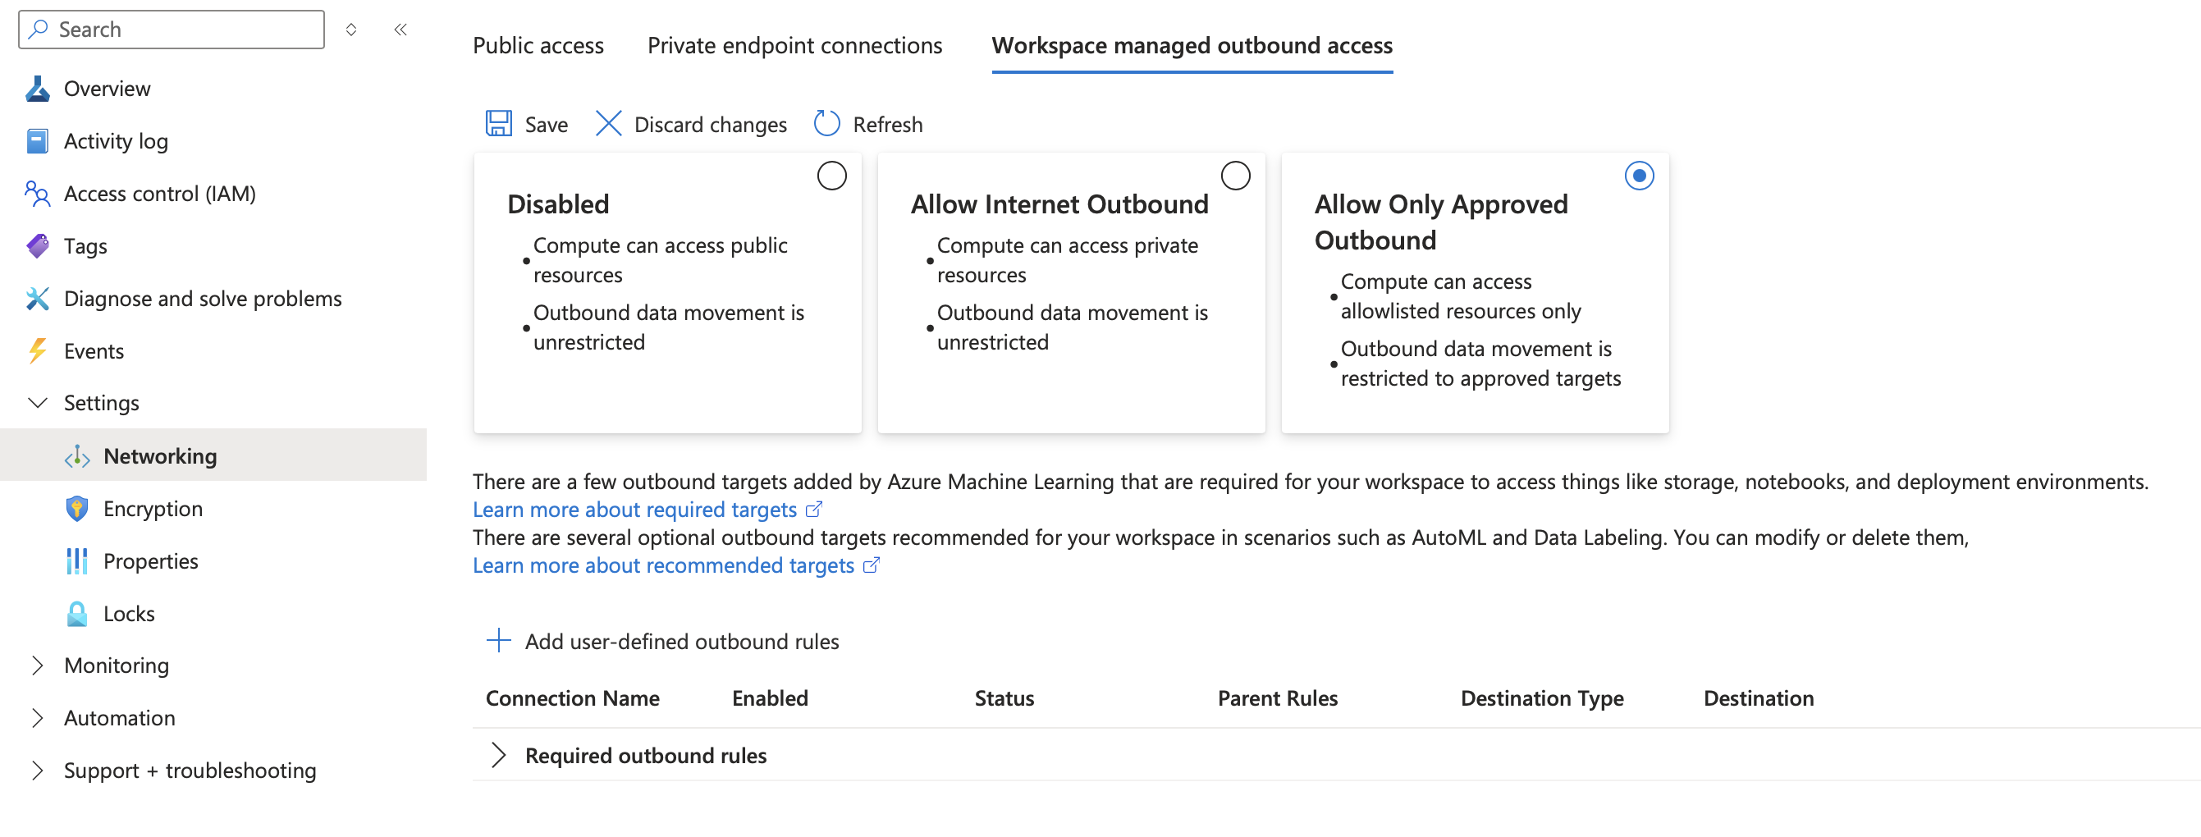Click external link icon after required targets
The width and height of the screenshot is (2201, 837).
[x=814, y=510]
